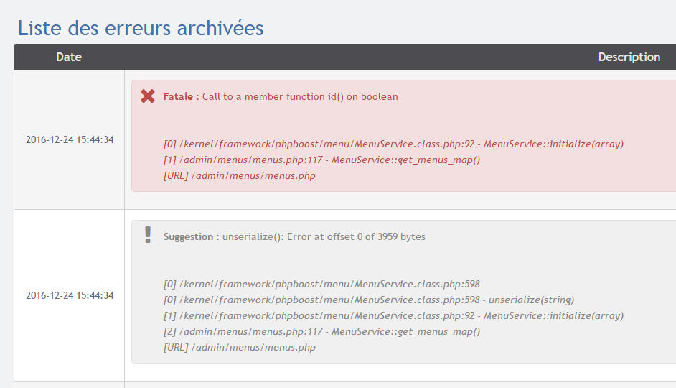Click the Date column header
This screenshot has width=676, height=388.
point(69,57)
